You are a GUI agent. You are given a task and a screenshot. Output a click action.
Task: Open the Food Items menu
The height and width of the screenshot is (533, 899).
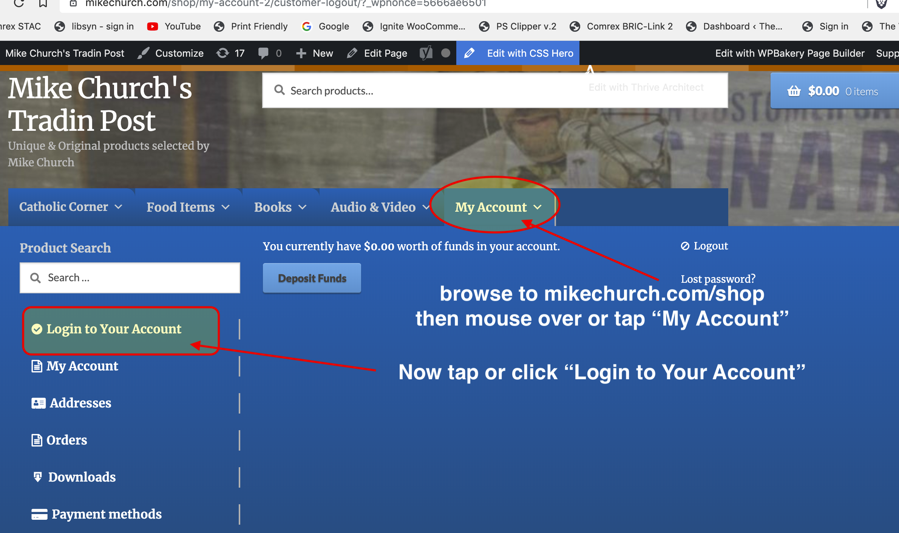click(x=181, y=207)
